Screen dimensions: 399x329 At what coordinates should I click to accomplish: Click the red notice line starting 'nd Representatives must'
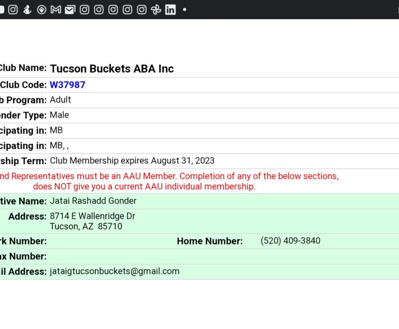click(169, 176)
